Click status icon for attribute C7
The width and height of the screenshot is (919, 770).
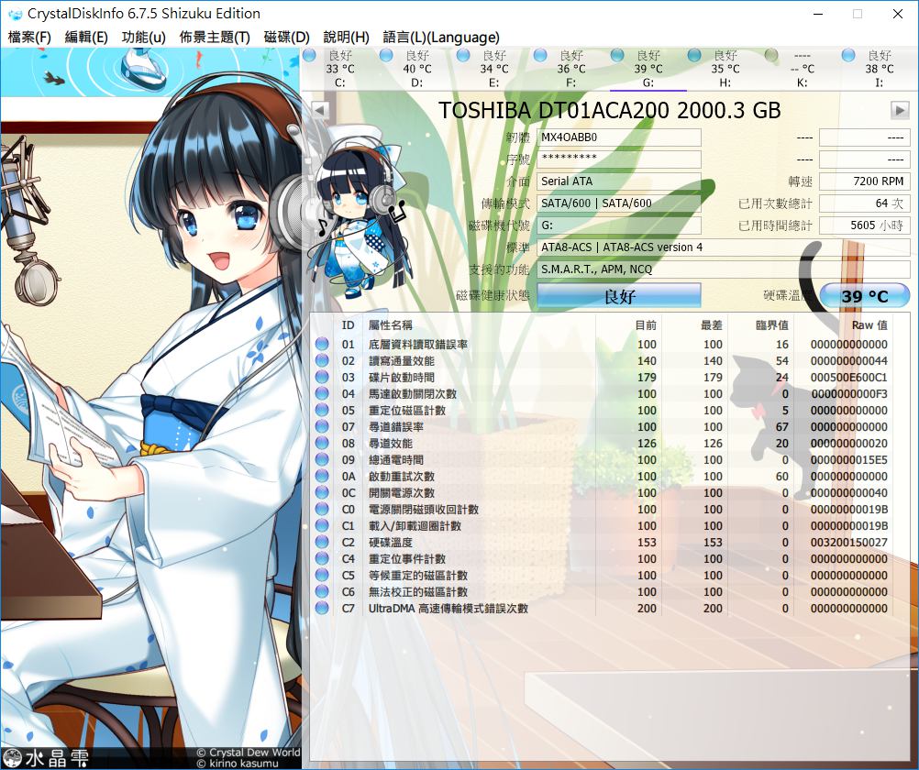[322, 609]
